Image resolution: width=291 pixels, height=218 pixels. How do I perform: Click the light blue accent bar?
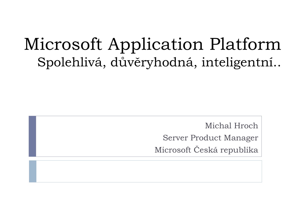pyautogui.click(x=33, y=171)
